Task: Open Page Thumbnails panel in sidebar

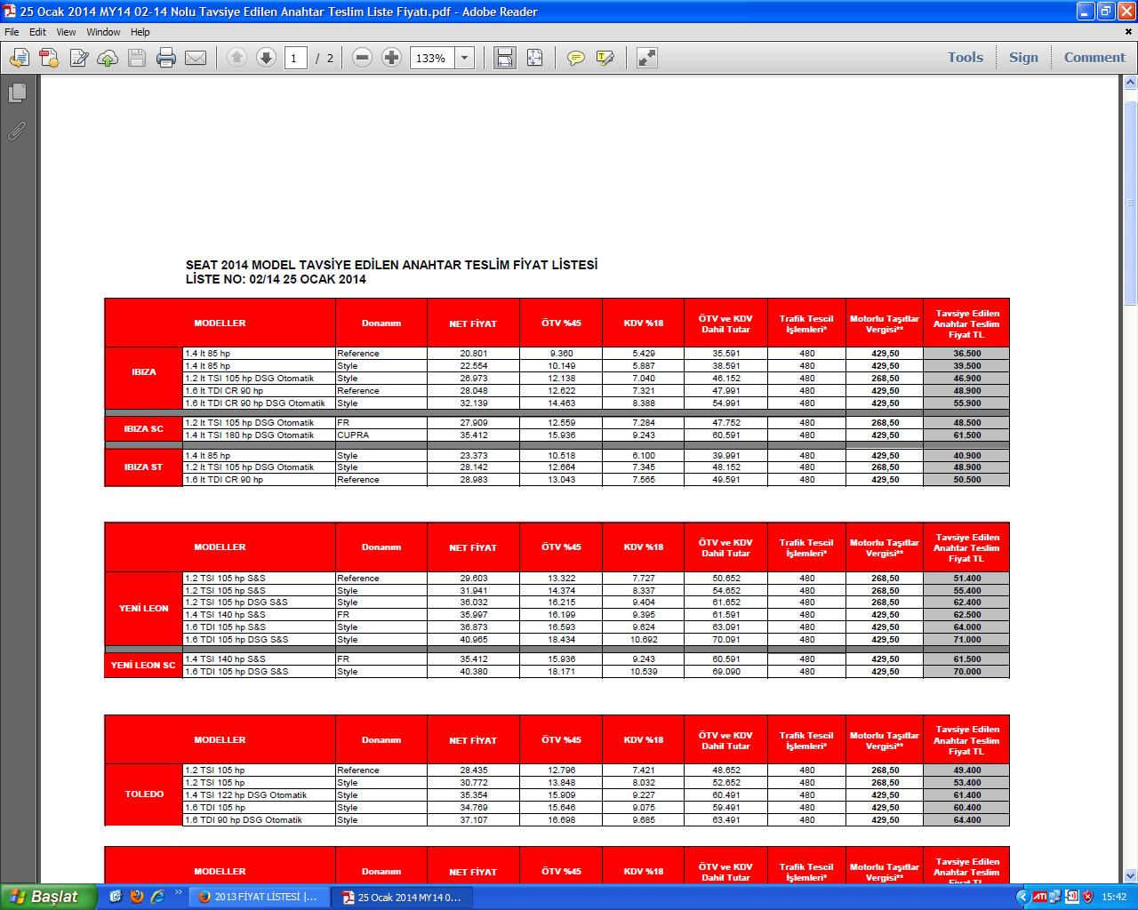Action: point(17,92)
